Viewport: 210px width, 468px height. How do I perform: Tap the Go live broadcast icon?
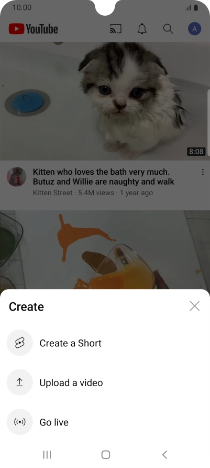pos(20,422)
